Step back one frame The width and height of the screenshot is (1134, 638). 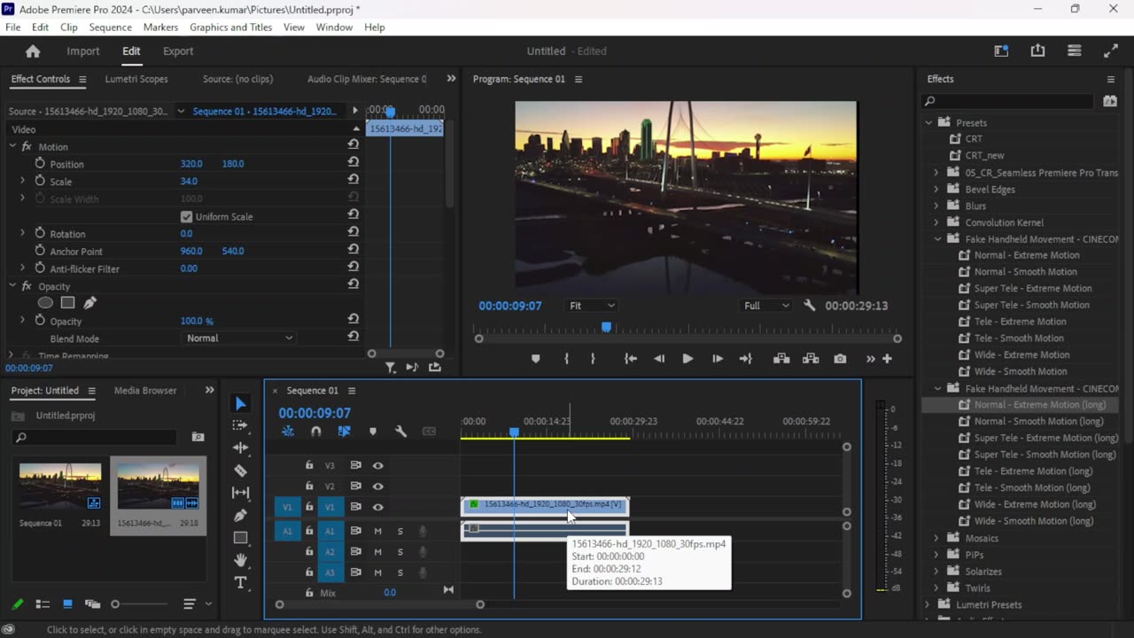pyautogui.click(x=658, y=359)
